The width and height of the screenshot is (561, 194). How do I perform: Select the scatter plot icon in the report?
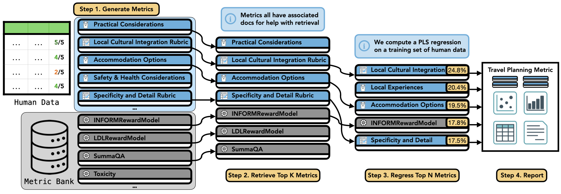click(x=505, y=103)
